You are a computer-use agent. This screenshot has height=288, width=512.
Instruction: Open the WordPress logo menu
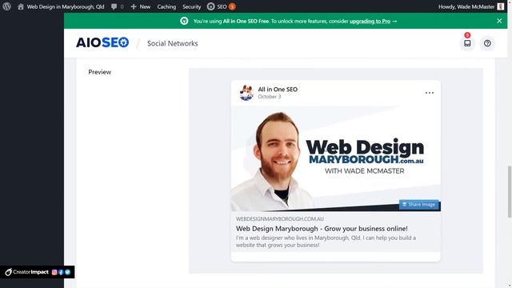[6, 6]
